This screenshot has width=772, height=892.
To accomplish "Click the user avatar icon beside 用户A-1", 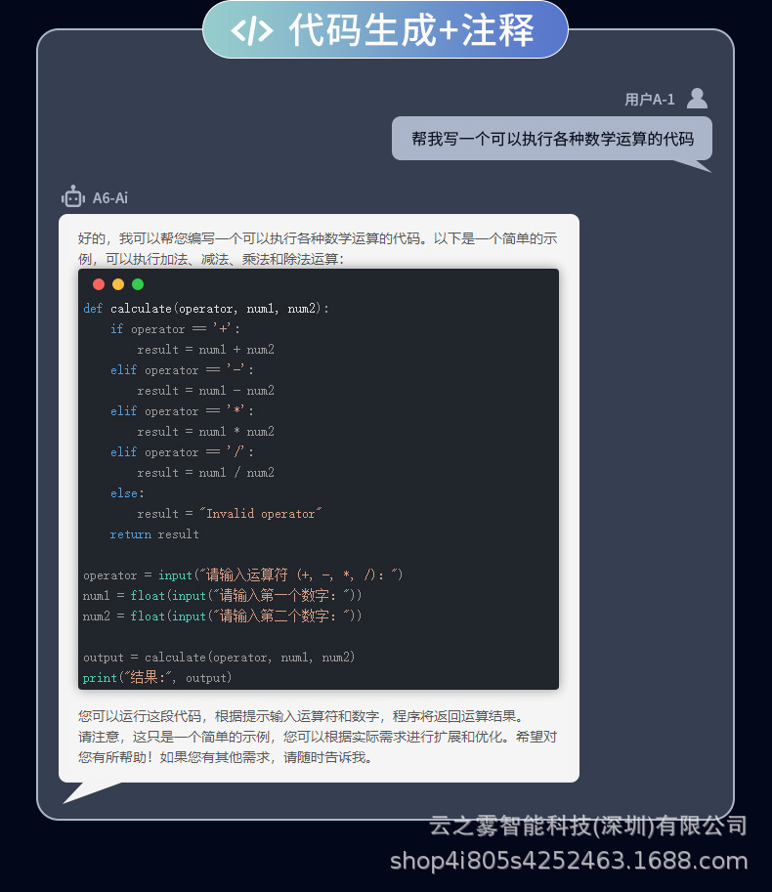I will click(x=697, y=99).
